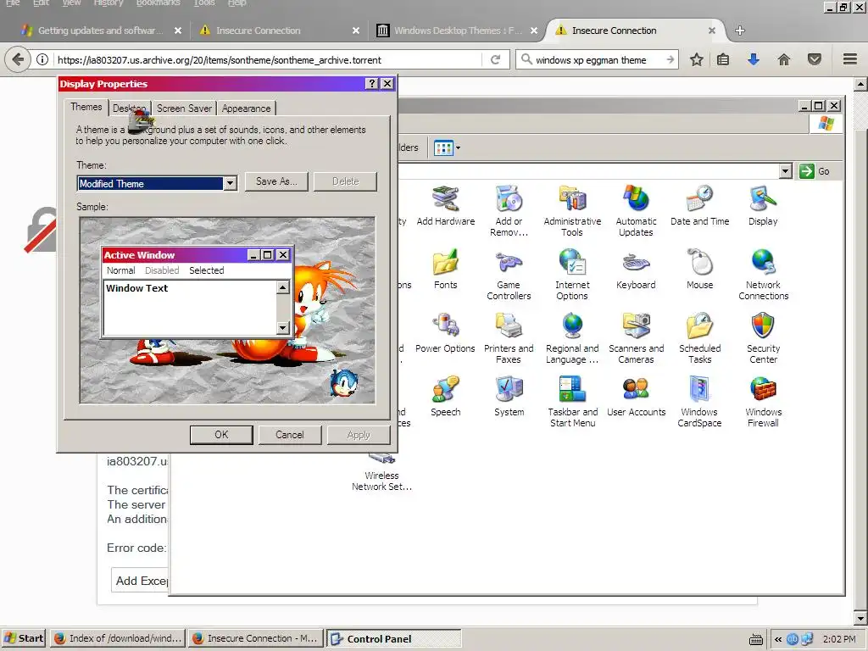Click the theme sample preview image
This screenshot has height=651, width=868.
pyautogui.click(x=227, y=310)
